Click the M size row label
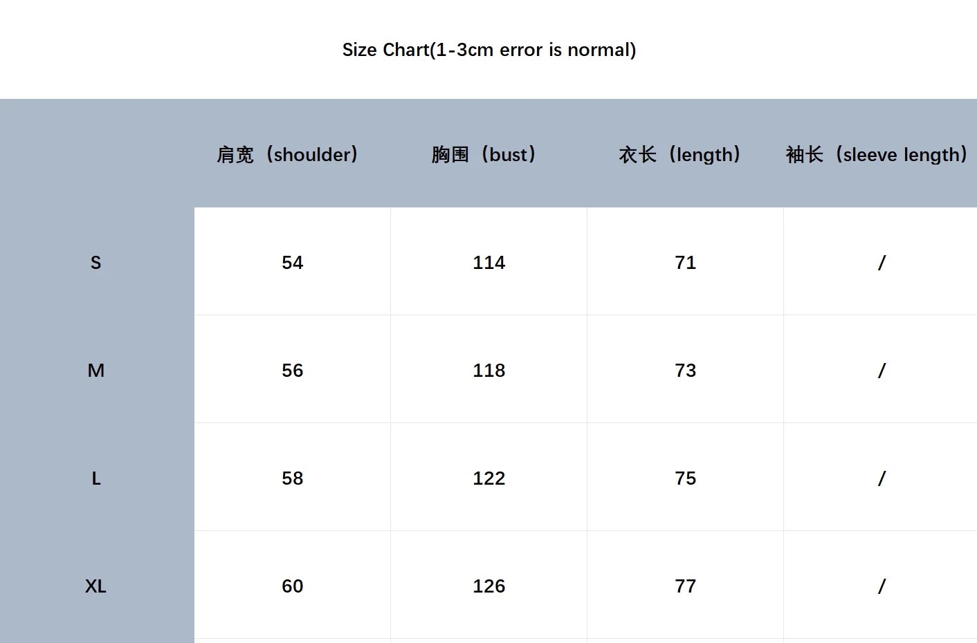The width and height of the screenshot is (977, 643). 96,370
